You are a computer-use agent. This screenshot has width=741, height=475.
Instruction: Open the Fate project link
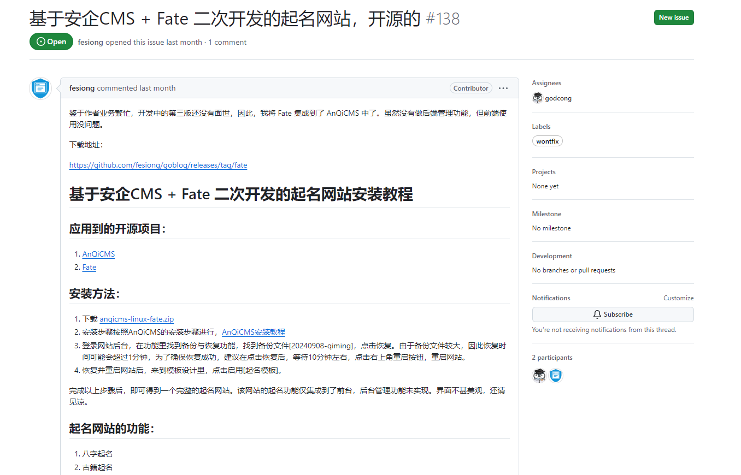(90, 267)
